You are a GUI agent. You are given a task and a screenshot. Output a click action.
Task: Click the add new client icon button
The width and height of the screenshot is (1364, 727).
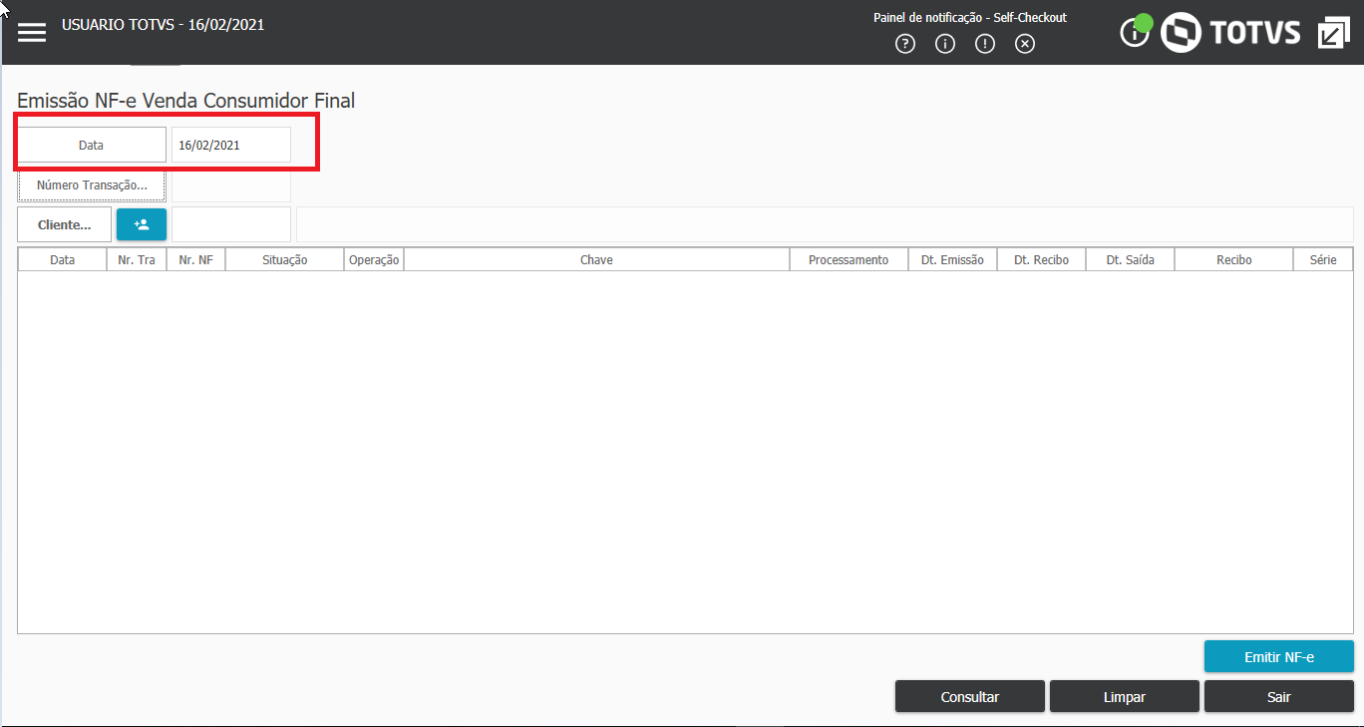click(x=142, y=224)
